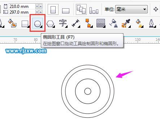Viewport: 160px width, 134px height.
Task: Pick the Rectangle tool
Action: (x=25, y=24)
